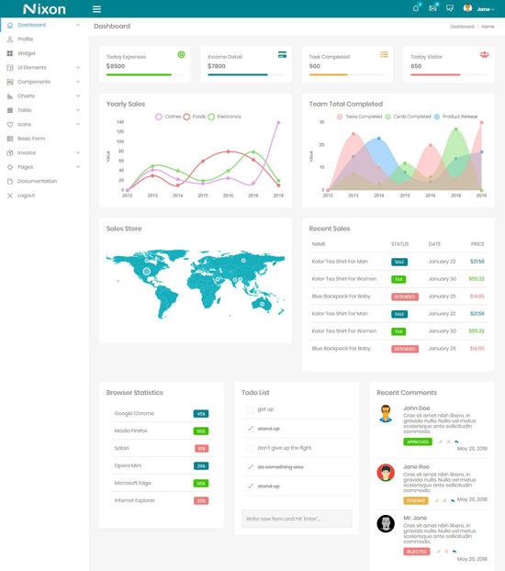Open Basic Form in sidebar menu
This screenshot has height=571, width=505.
(31, 139)
